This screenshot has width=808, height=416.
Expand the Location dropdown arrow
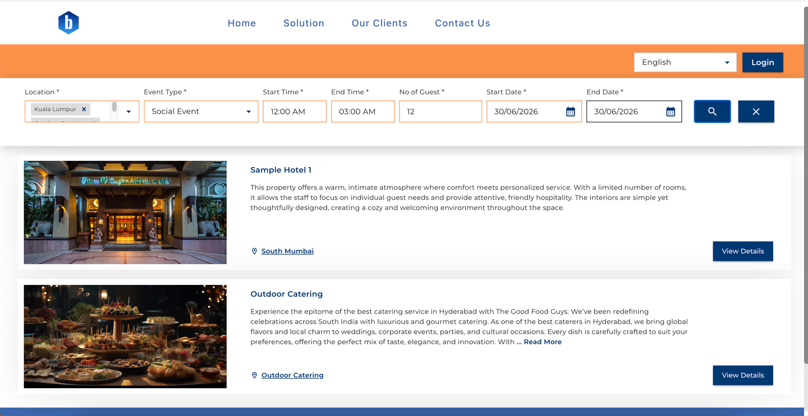click(x=129, y=111)
